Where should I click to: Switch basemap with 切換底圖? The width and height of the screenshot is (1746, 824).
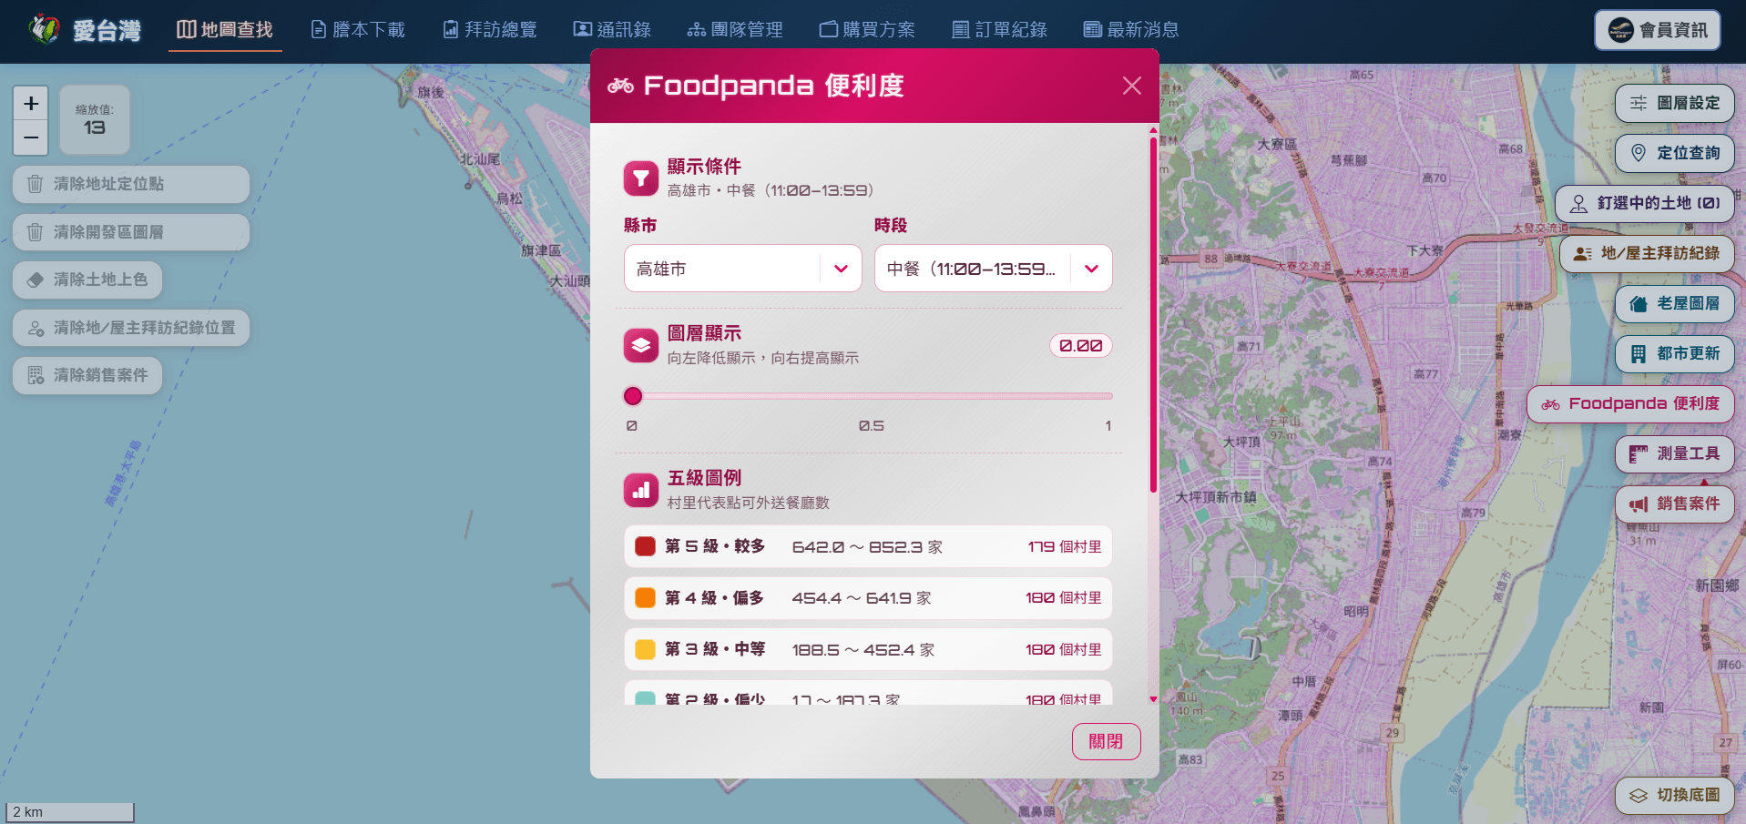click(1674, 795)
